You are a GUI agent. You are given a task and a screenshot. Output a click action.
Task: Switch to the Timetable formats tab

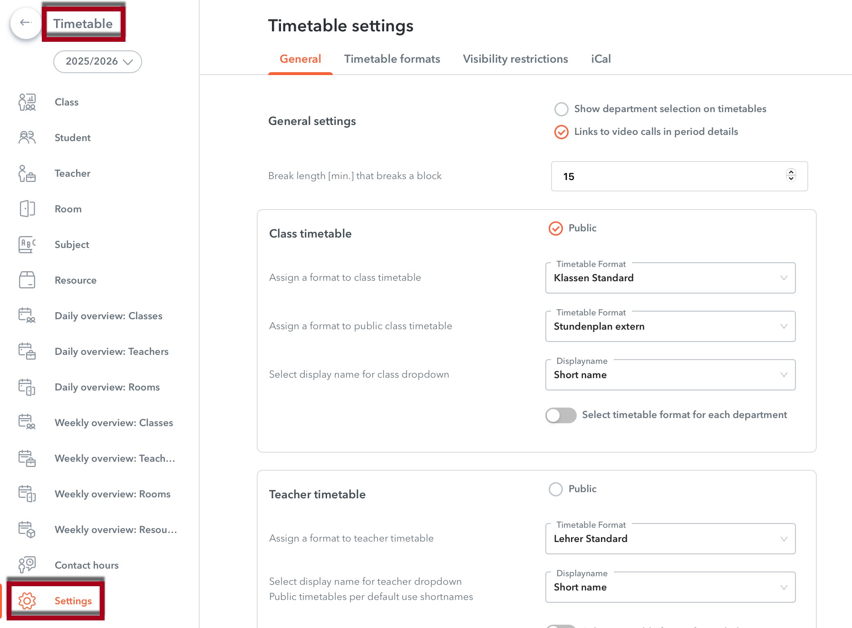click(392, 59)
